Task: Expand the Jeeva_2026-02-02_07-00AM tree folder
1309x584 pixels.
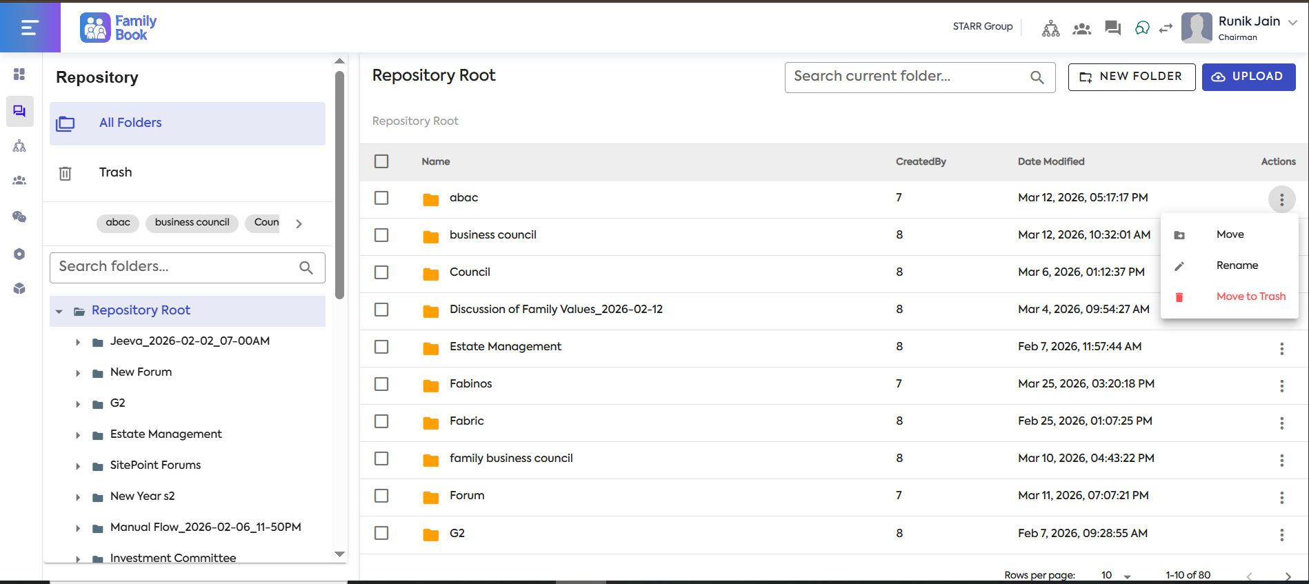Action: (x=78, y=342)
